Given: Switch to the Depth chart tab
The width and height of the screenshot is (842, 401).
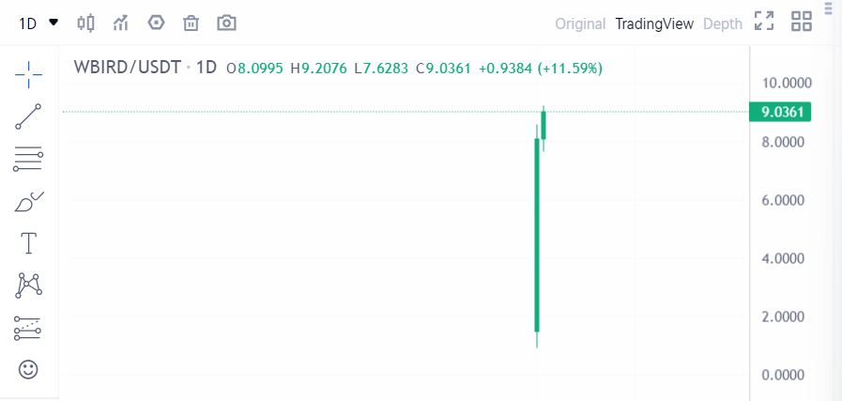Looking at the screenshot, I should coord(723,23).
